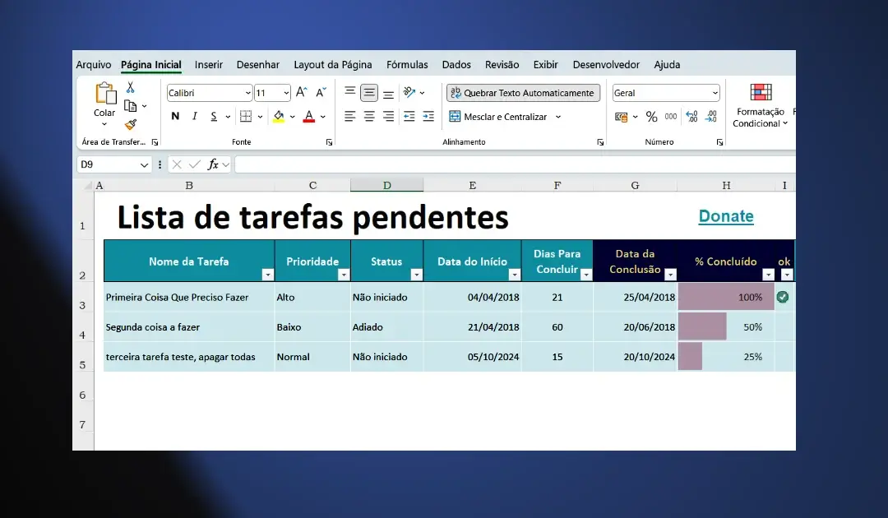Toggle Quebrar Texto Automaticamente
This screenshot has height=518, width=888.
tap(523, 93)
